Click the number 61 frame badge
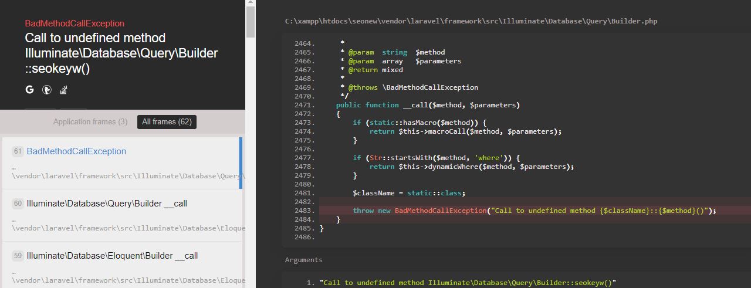This screenshot has width=751, height=288. [18, 151]
